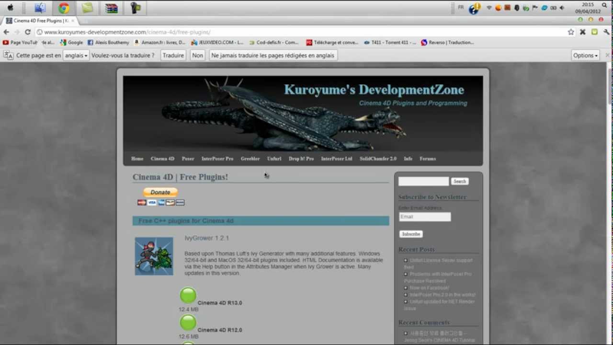The height and width of the screenshot is (345, 613).
Task: Select the Chrome icon in the taskbar
Action: pos(64,8)
